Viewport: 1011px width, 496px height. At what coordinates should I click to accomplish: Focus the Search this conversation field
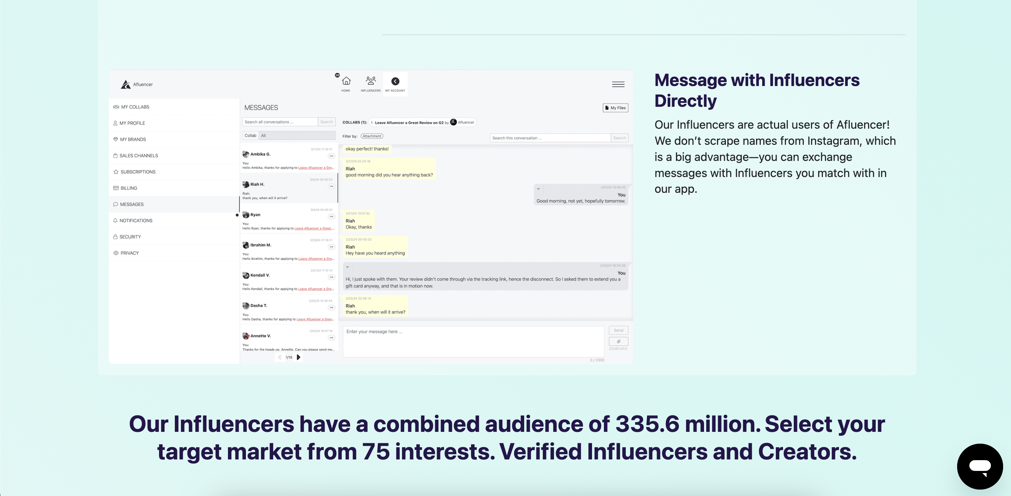[550, 138]
